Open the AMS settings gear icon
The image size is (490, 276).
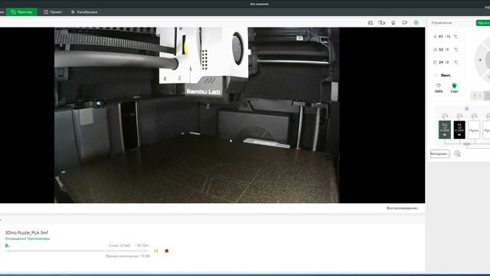457,153
